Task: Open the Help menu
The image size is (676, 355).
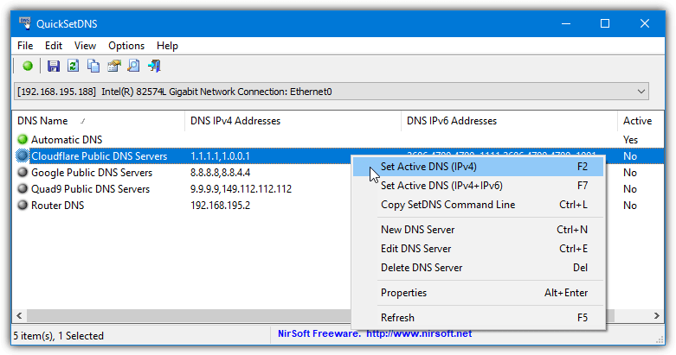Action: (x=167, y=46)
